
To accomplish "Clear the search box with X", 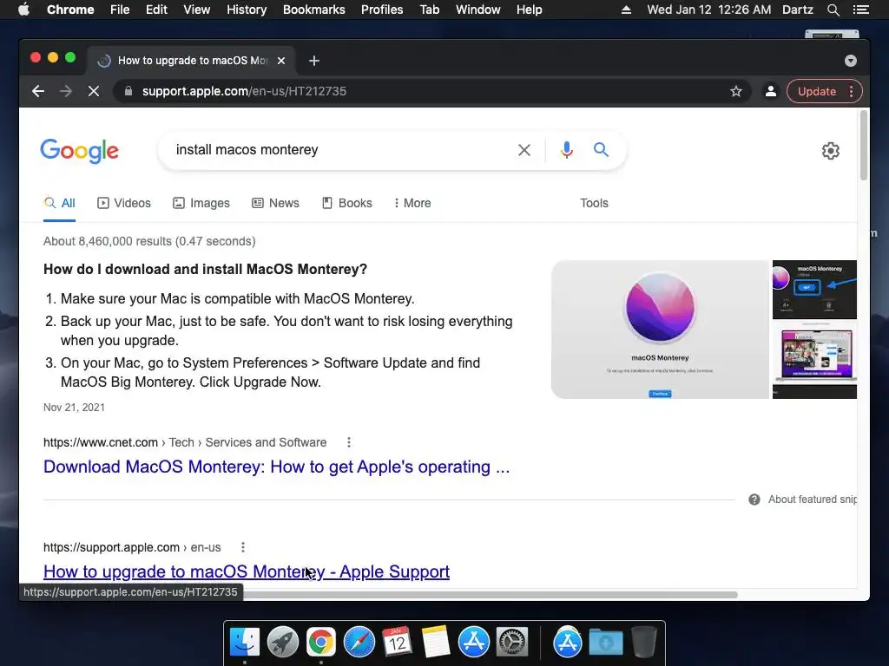I will click(524, 150).
